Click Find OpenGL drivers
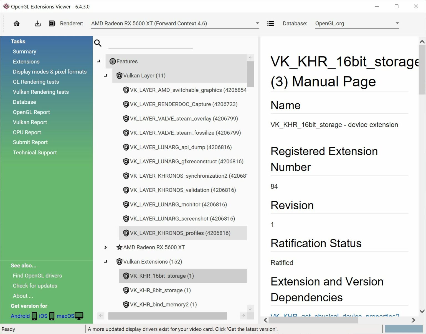The width and height of the screenshot is (426, 334). coord(37,276)
